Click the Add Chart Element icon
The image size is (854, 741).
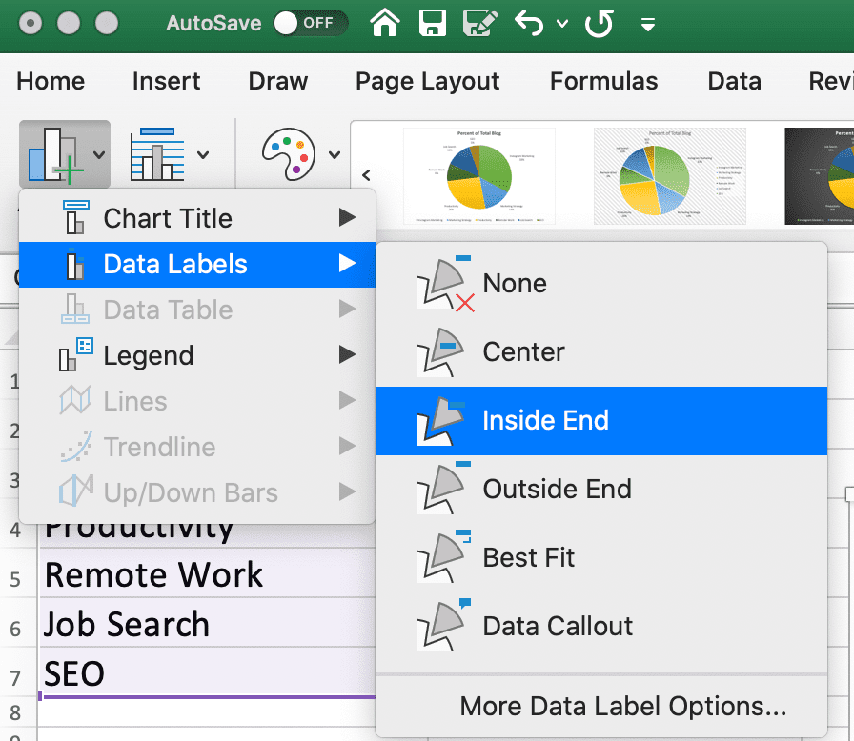coord(55,154)
